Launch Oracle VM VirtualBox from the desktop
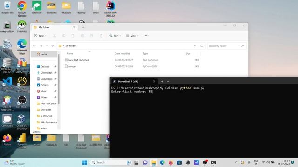 22,122
